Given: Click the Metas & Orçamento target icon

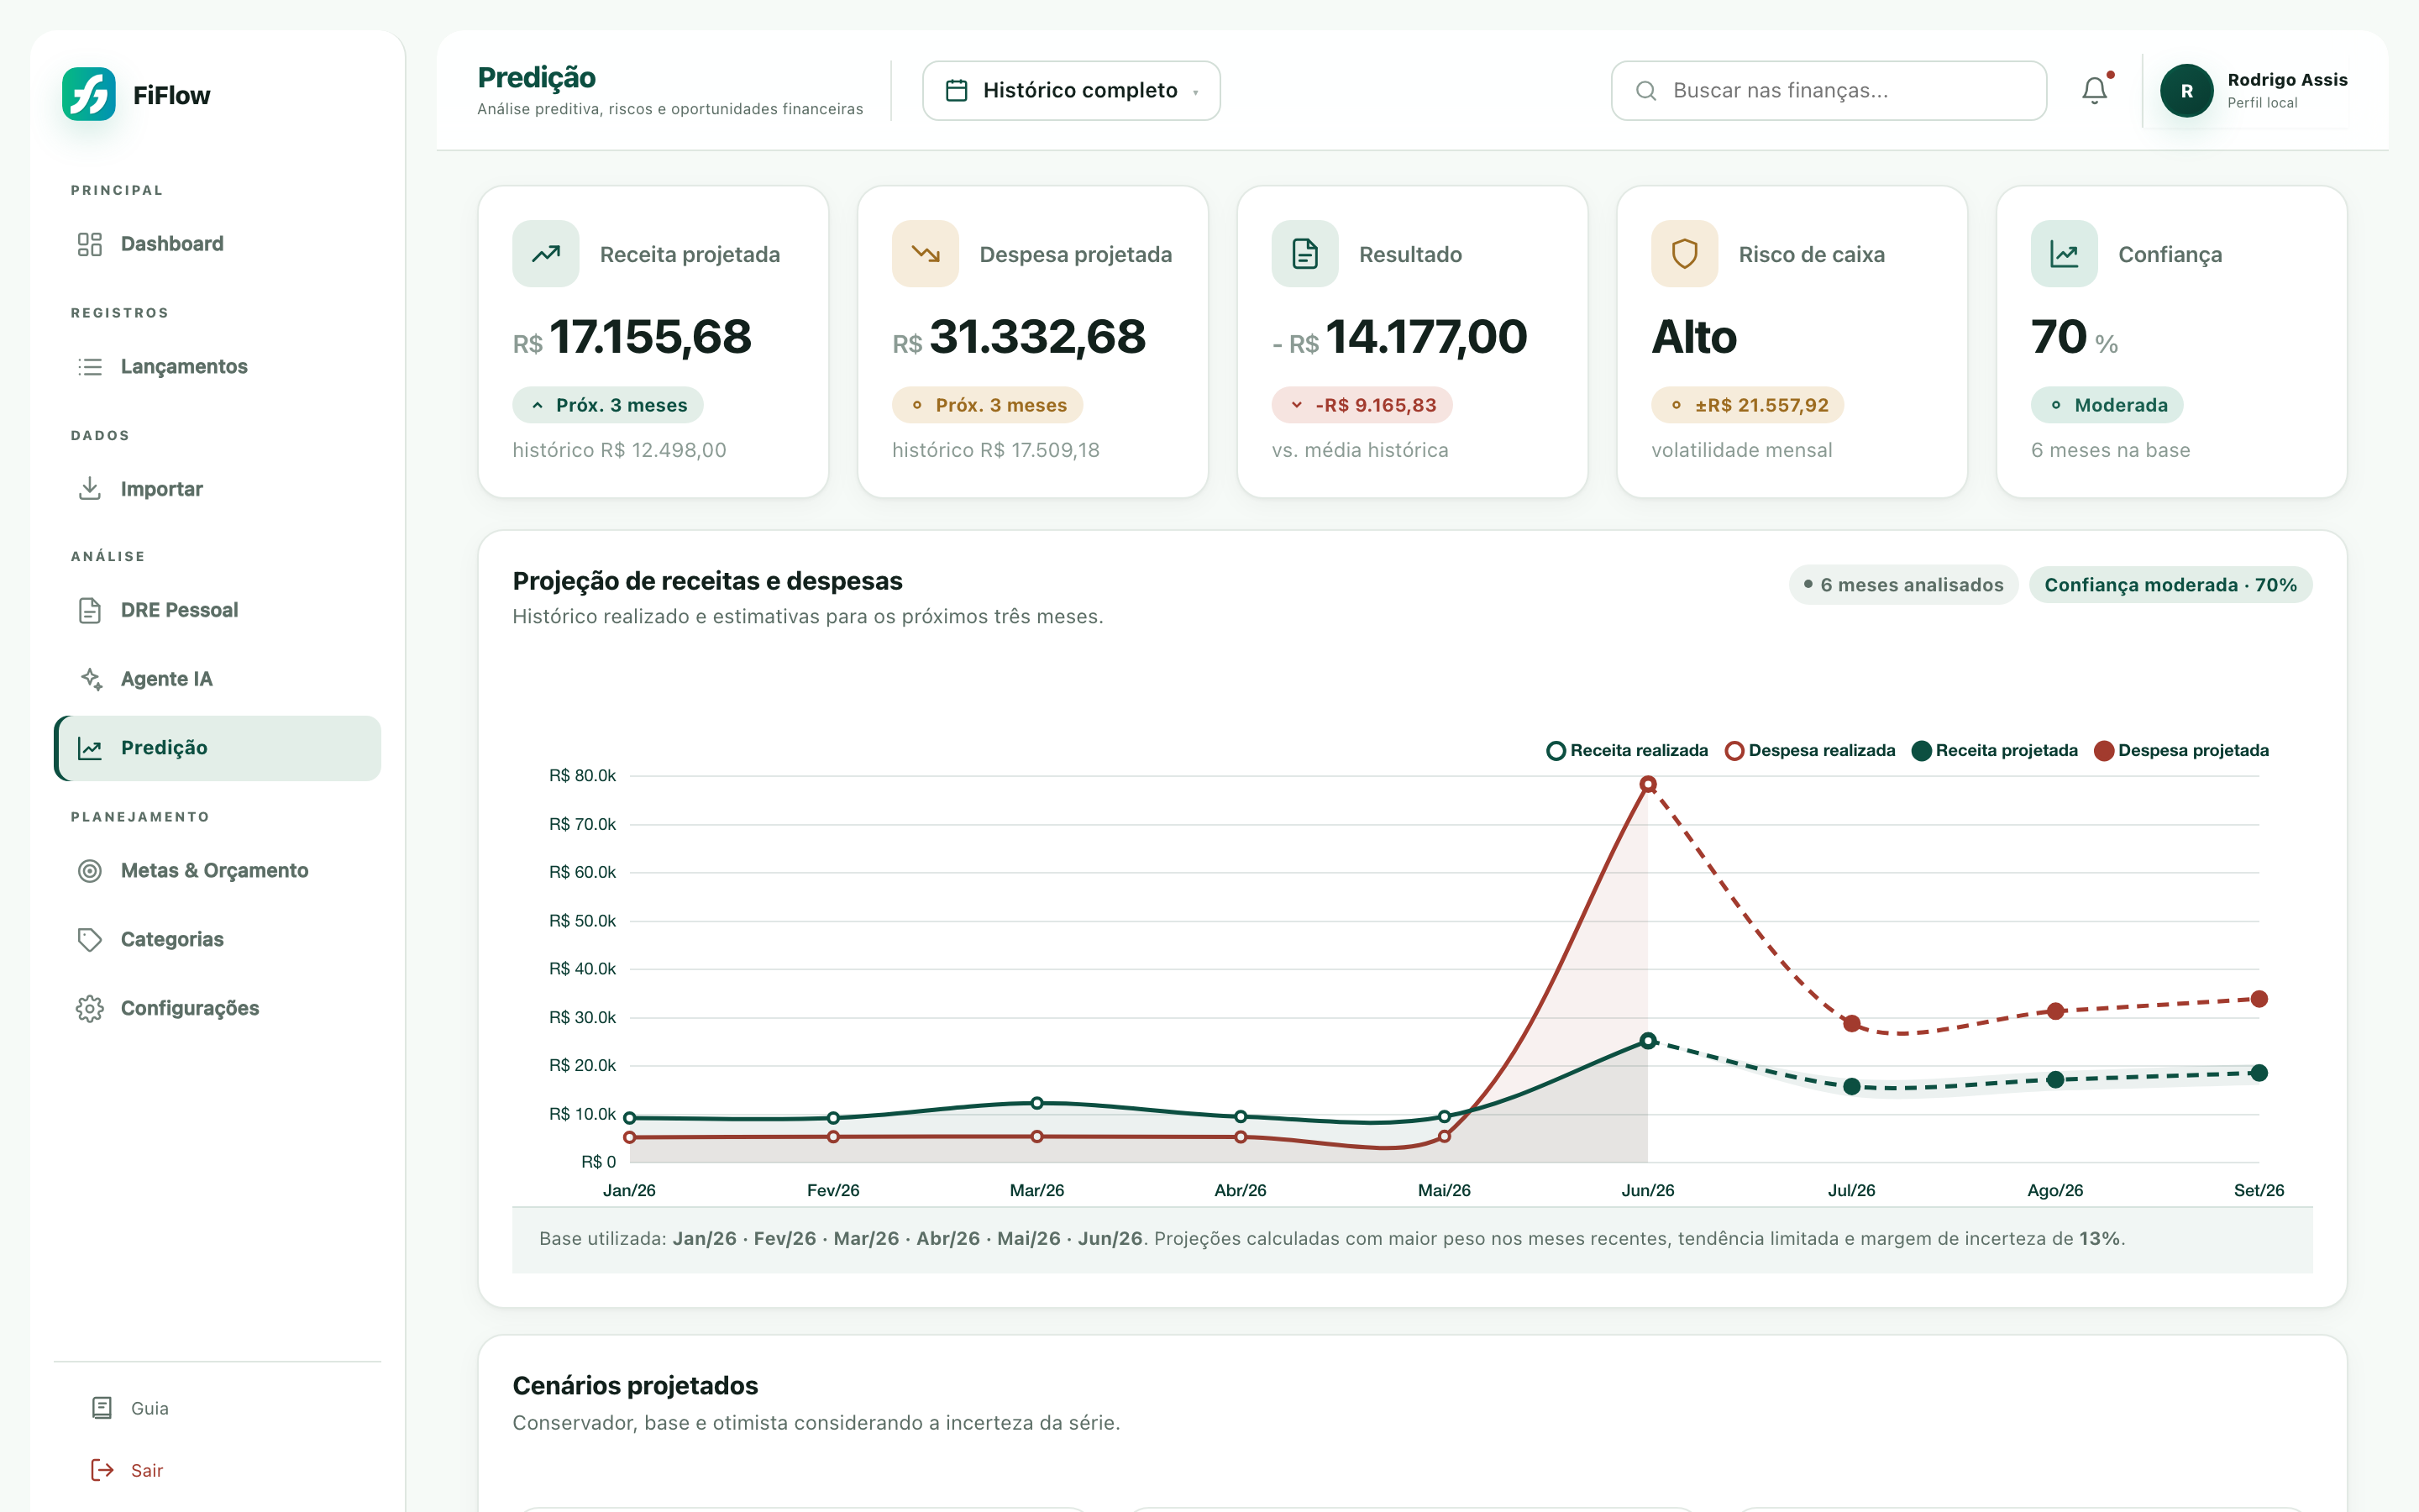Looking at the screenshot, I should pyautogui.click(x=90, y=871).
